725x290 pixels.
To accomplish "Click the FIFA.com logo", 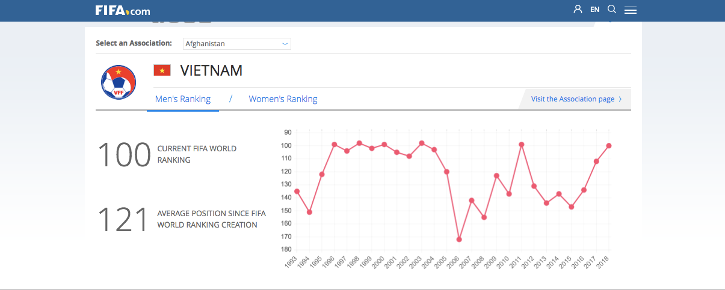I will [123, 10].
